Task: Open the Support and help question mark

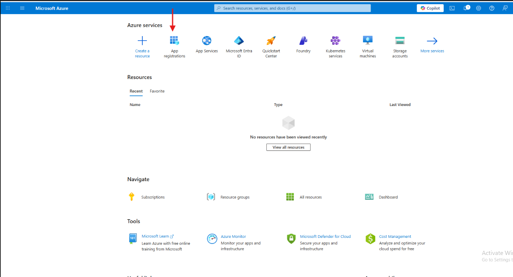Action: pos(492,8)
